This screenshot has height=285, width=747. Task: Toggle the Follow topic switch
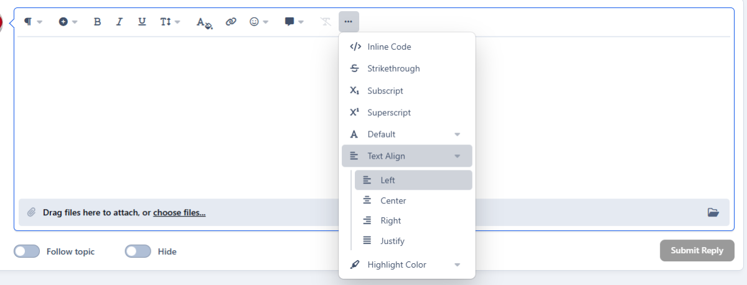tap(27, 251)
